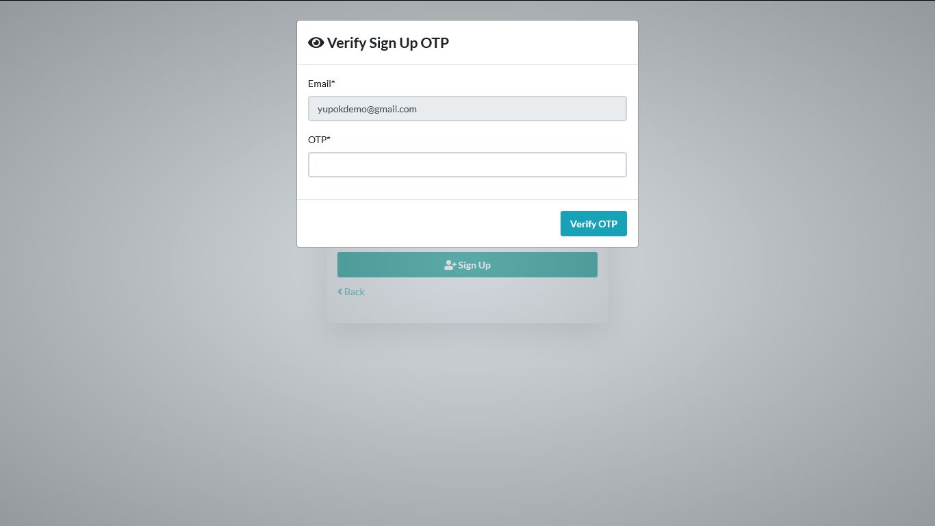Click the left chevron beside Back
This screenshot has height=526, width=935.
340,292
